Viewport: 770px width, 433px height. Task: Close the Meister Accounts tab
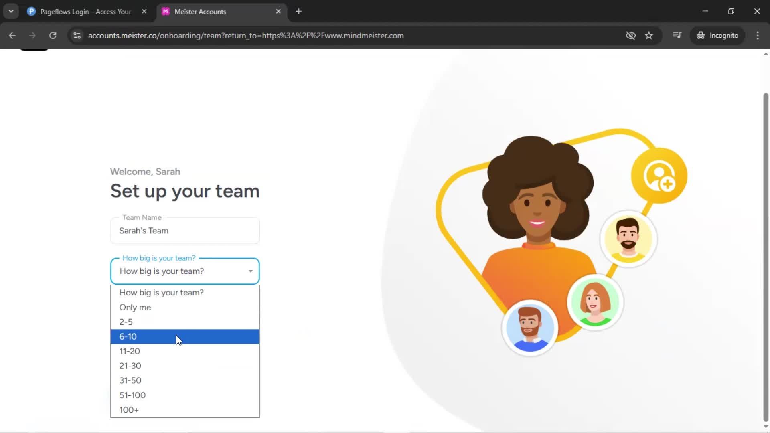pyautogui.click(x=278, y=11)
